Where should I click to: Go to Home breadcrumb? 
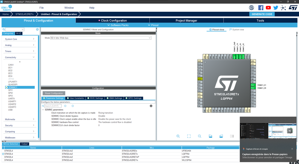pyautogui.click(x=5, y=14)
